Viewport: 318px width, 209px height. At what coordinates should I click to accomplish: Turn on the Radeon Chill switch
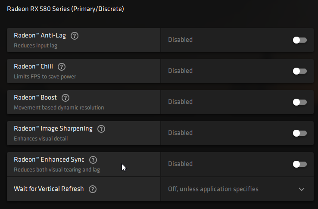(x=299, y=71)
